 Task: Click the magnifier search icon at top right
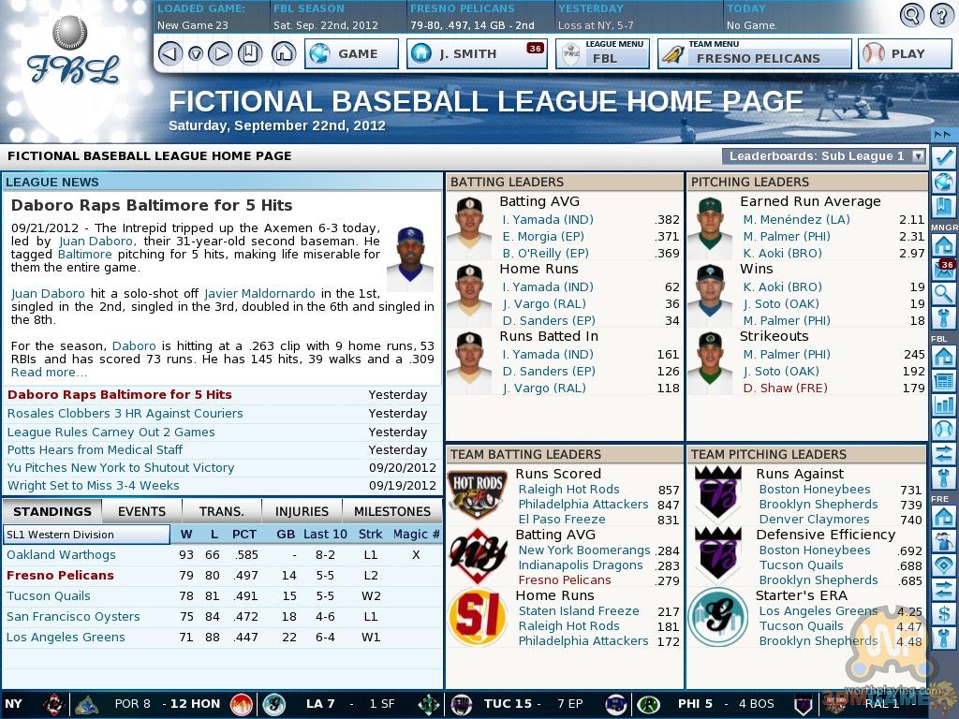pyautogui.click(x=911, y=15)
